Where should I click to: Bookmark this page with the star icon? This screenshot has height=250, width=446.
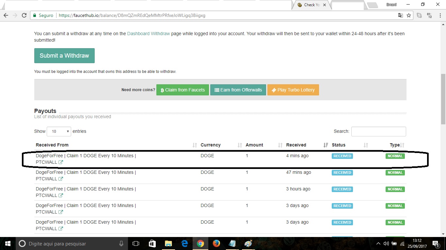[x=409, y=15]
